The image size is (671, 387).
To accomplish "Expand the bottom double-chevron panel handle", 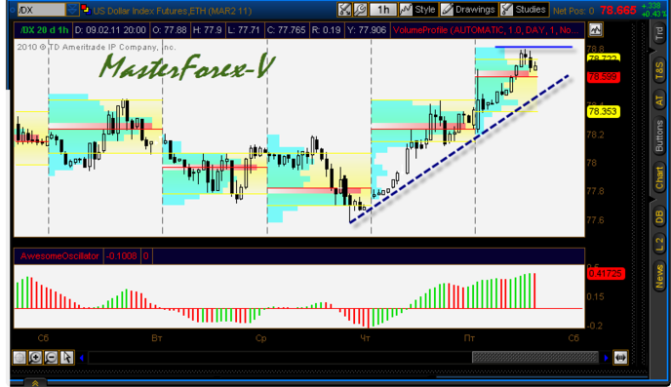I will 35,383.
